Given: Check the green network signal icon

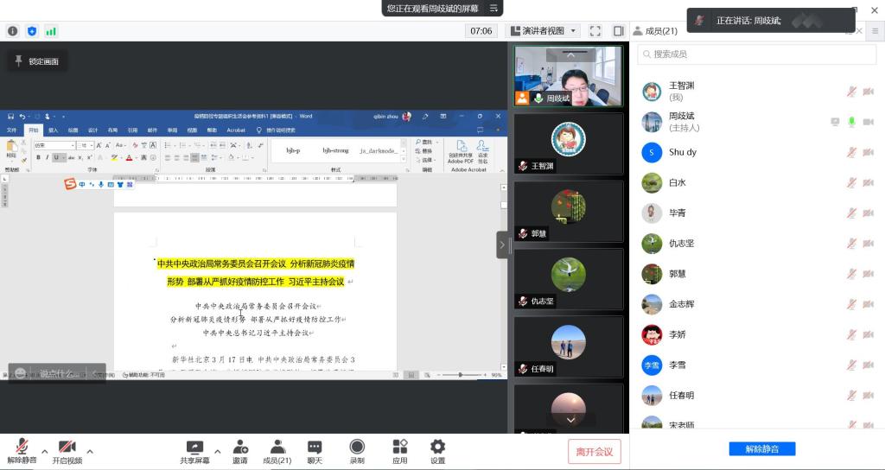Looking at the screenshot, I should pyautogui.click(x=51, y=31).
